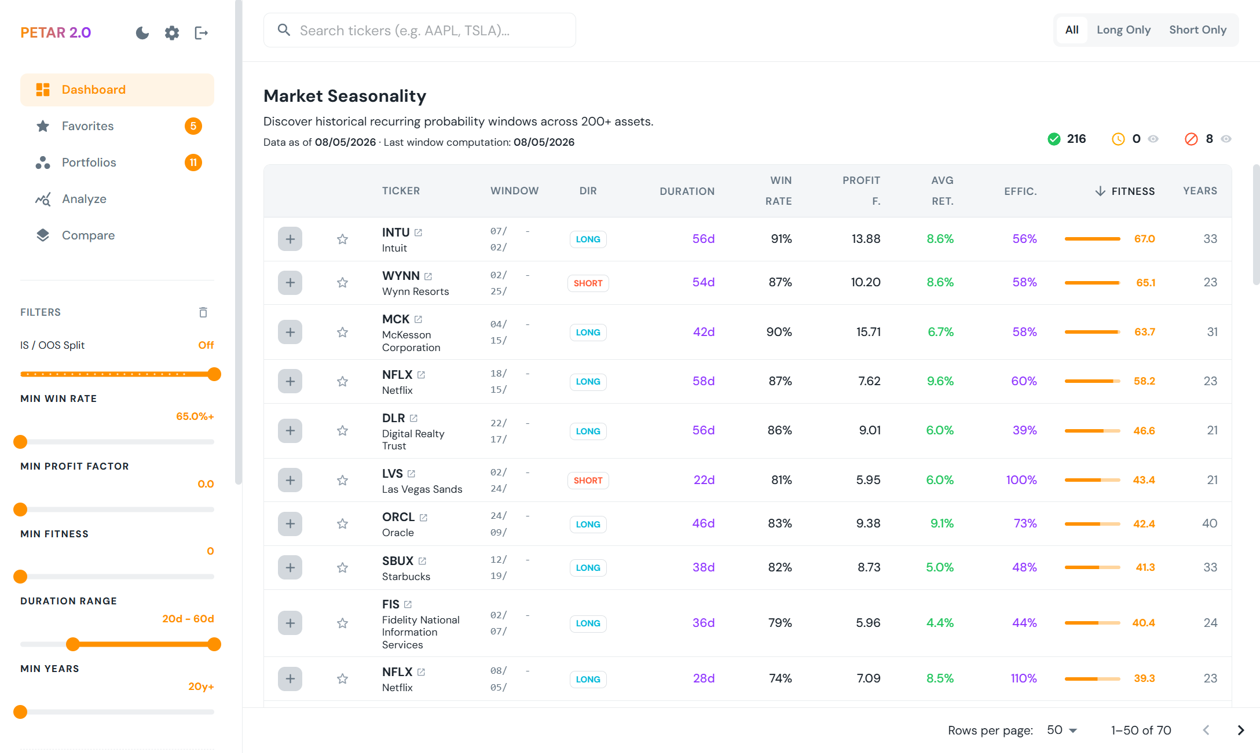Screen dimensions: 1260x753
Task: Click the green check status icon
Action: click(1054, 139)
